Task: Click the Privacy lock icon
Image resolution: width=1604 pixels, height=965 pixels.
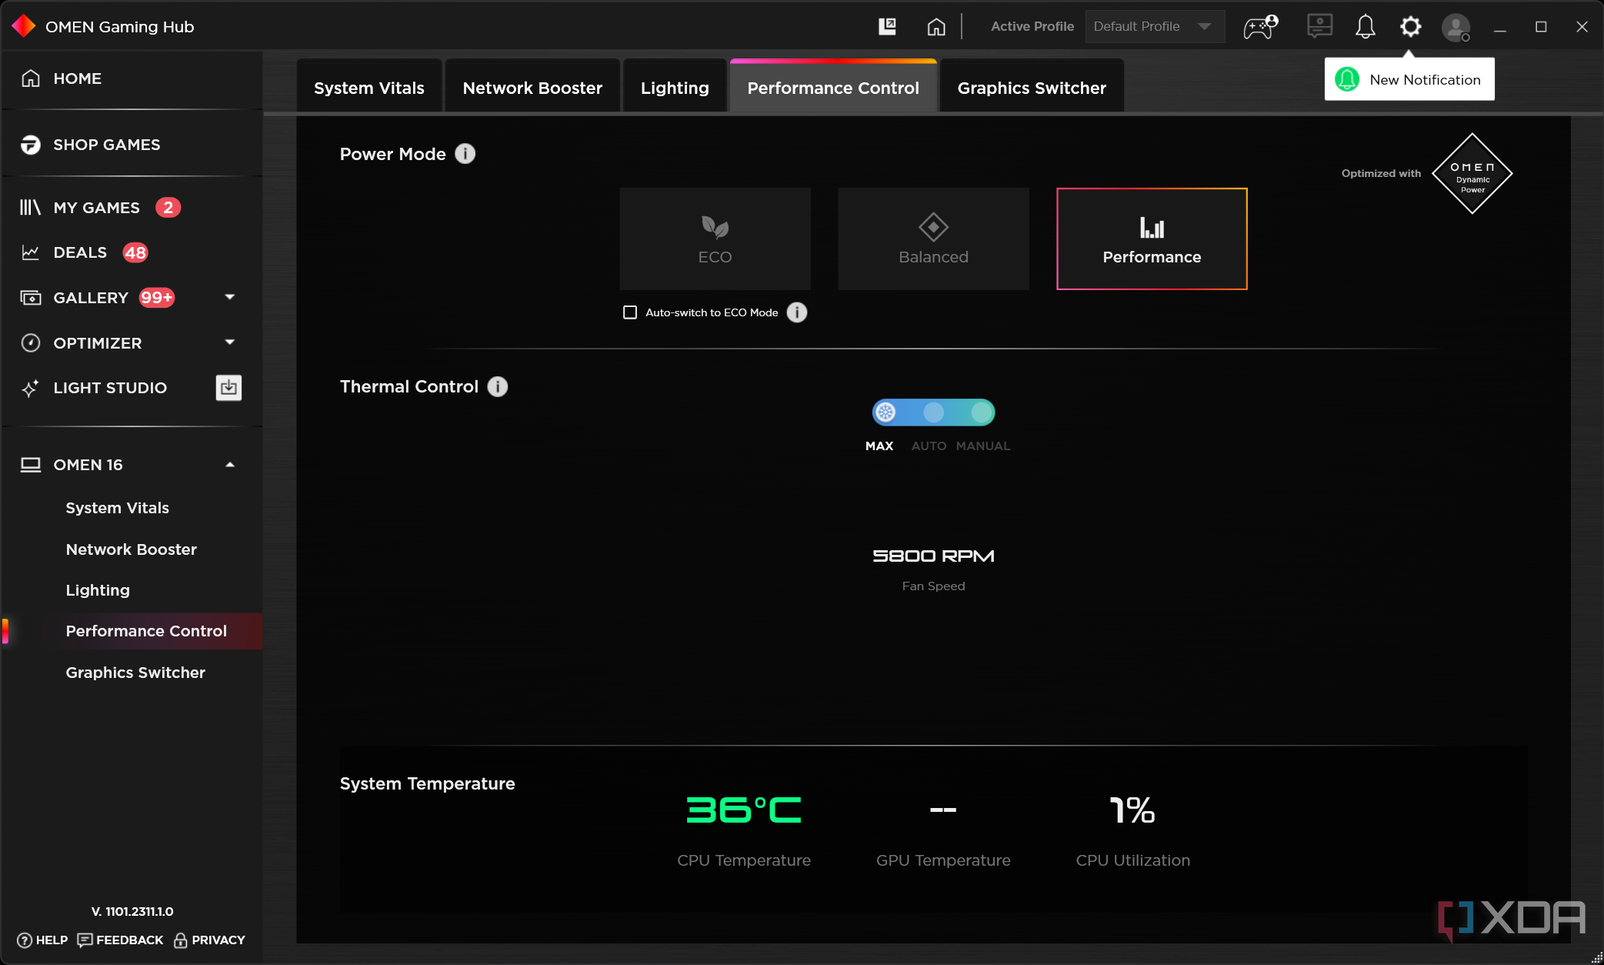Action: click(181, 940)
